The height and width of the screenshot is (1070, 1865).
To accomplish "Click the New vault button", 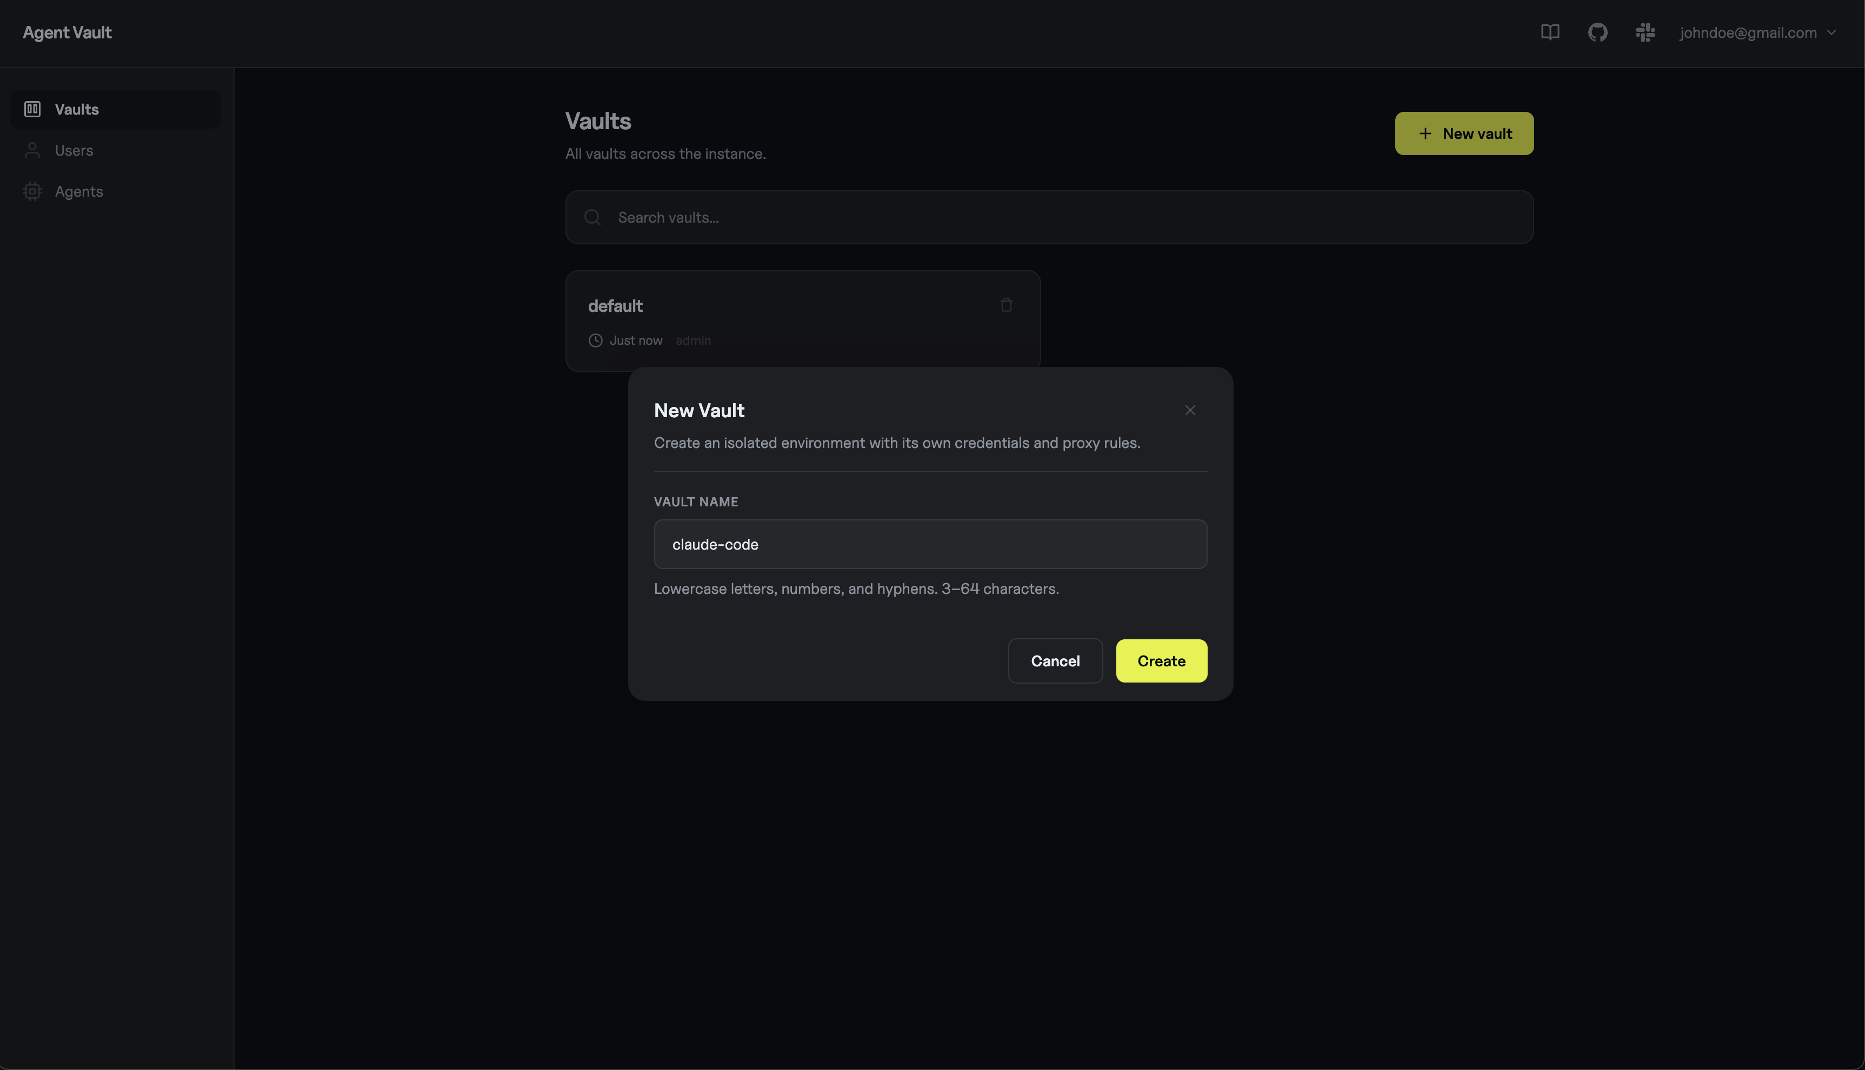I will pyautogui.click(x=1464, y=133).
